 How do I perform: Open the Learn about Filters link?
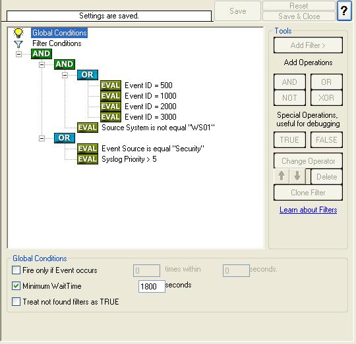click(x=308, y=210)
